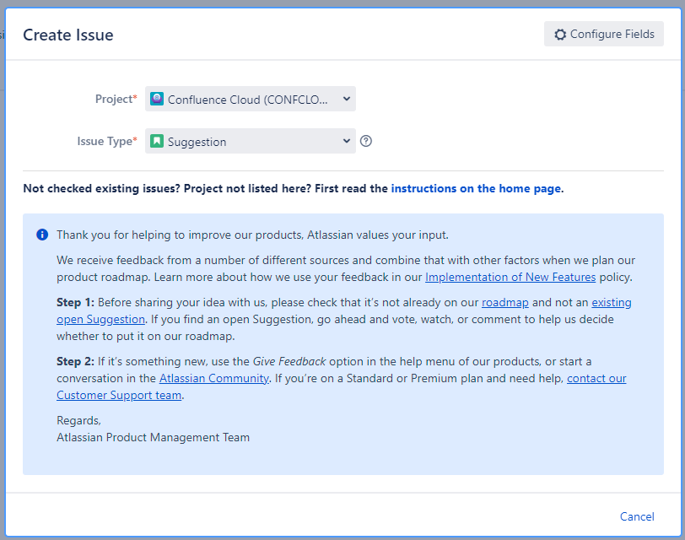Expand the Issue Type dropdown
The image size is (685, 540).
(251, 141)
